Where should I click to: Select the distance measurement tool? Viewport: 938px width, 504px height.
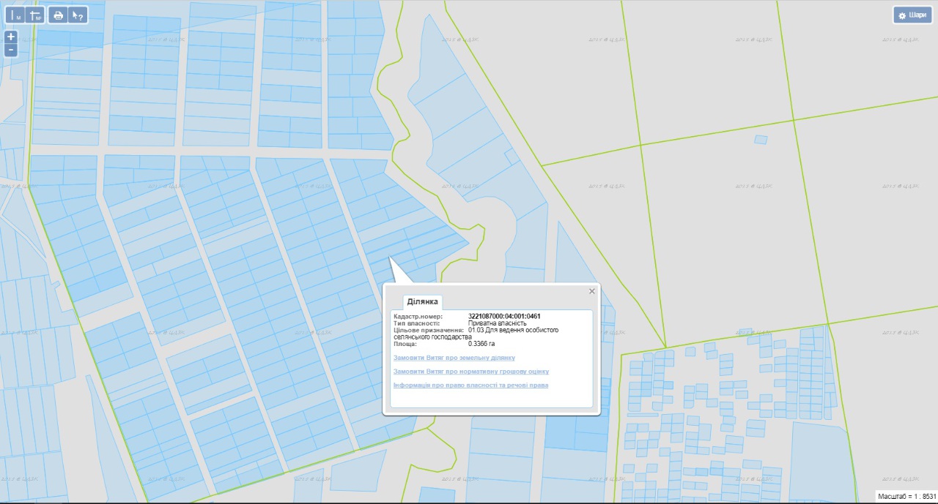15,15
